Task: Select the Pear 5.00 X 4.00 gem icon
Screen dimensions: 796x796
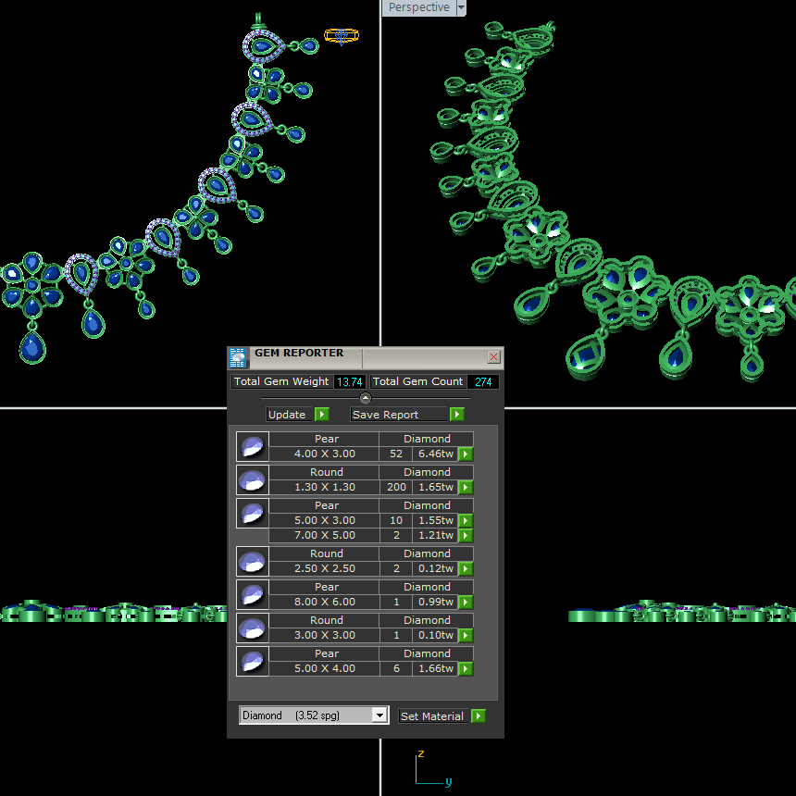Action: tap(252, 662)
